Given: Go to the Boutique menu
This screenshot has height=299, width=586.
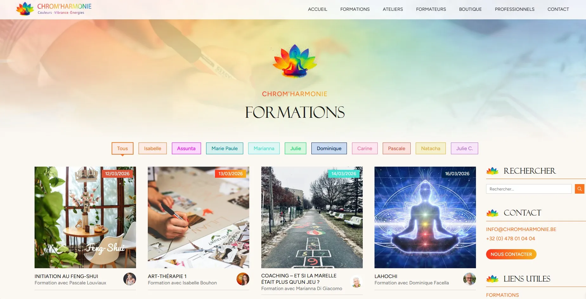Looking at the screenshot, I should click(470, 9).
